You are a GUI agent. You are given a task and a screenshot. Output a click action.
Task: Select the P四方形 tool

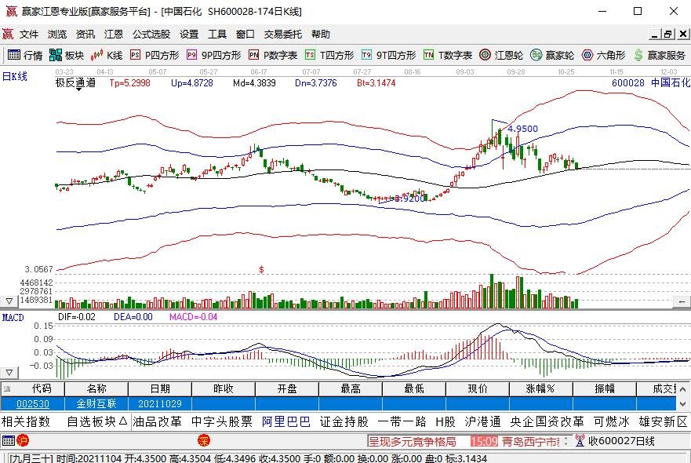[x=155, y=55]
